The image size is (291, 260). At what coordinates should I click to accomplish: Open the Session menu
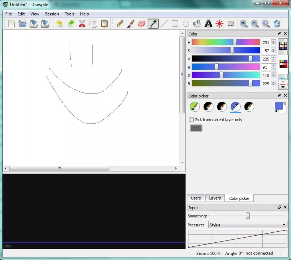click(52, 14)
